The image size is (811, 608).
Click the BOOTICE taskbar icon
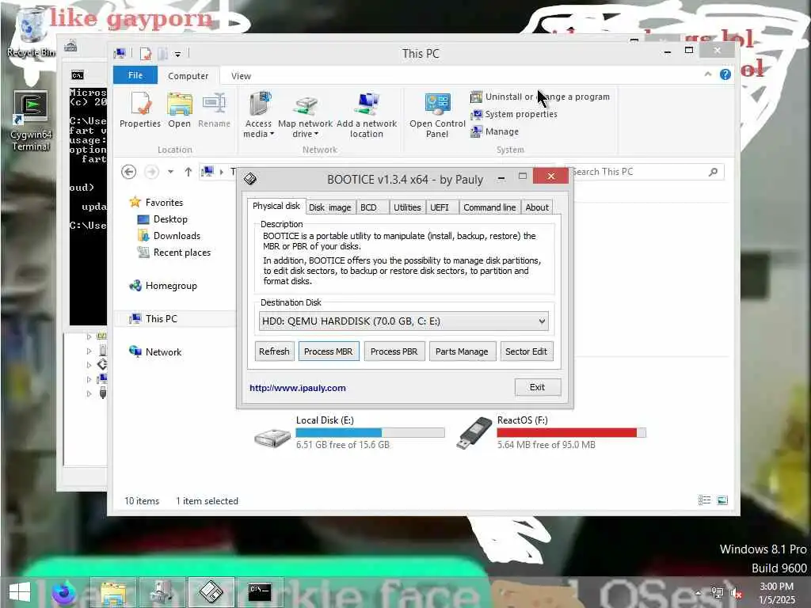pos(211,592)
